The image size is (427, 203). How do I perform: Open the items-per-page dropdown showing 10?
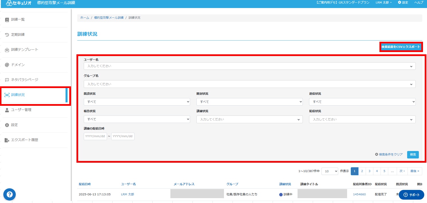[330, 171]
